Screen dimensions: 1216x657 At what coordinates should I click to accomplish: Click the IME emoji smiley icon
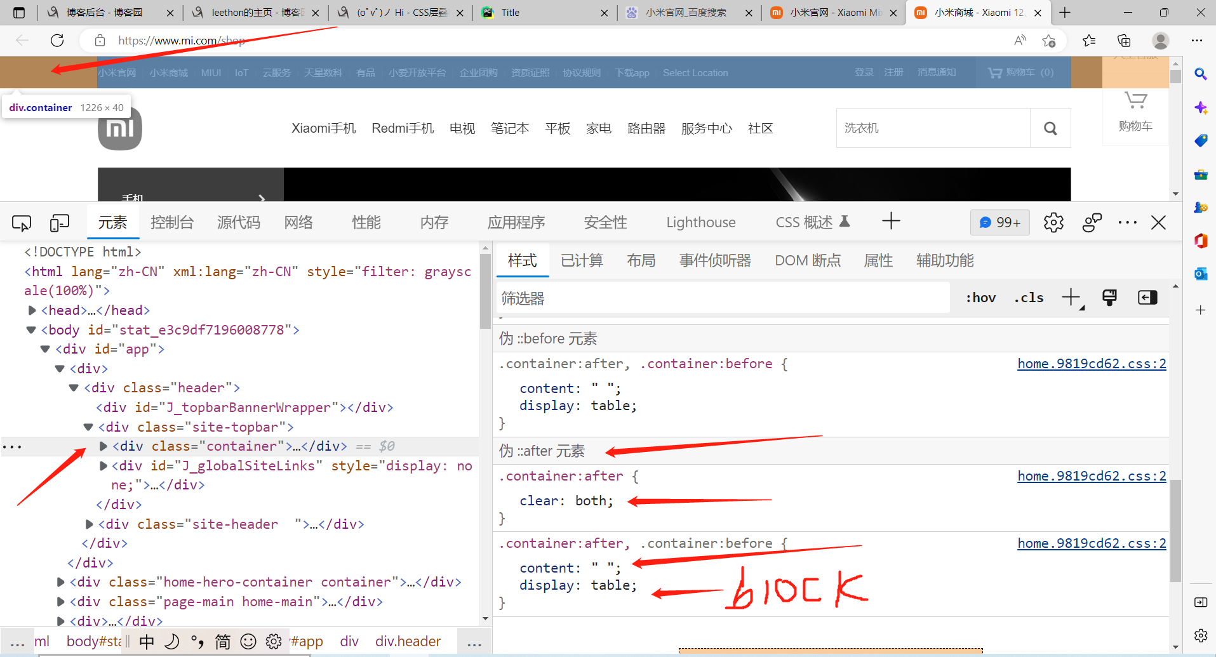click(248, 641)
